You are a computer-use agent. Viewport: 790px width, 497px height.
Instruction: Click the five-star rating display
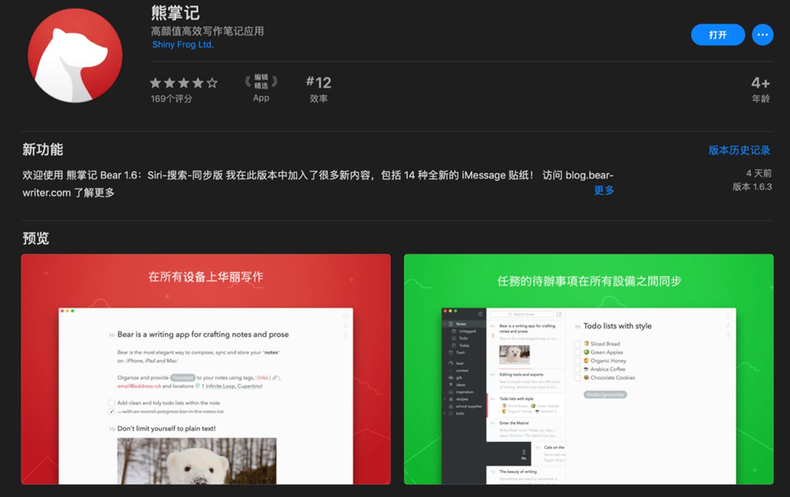184,83
